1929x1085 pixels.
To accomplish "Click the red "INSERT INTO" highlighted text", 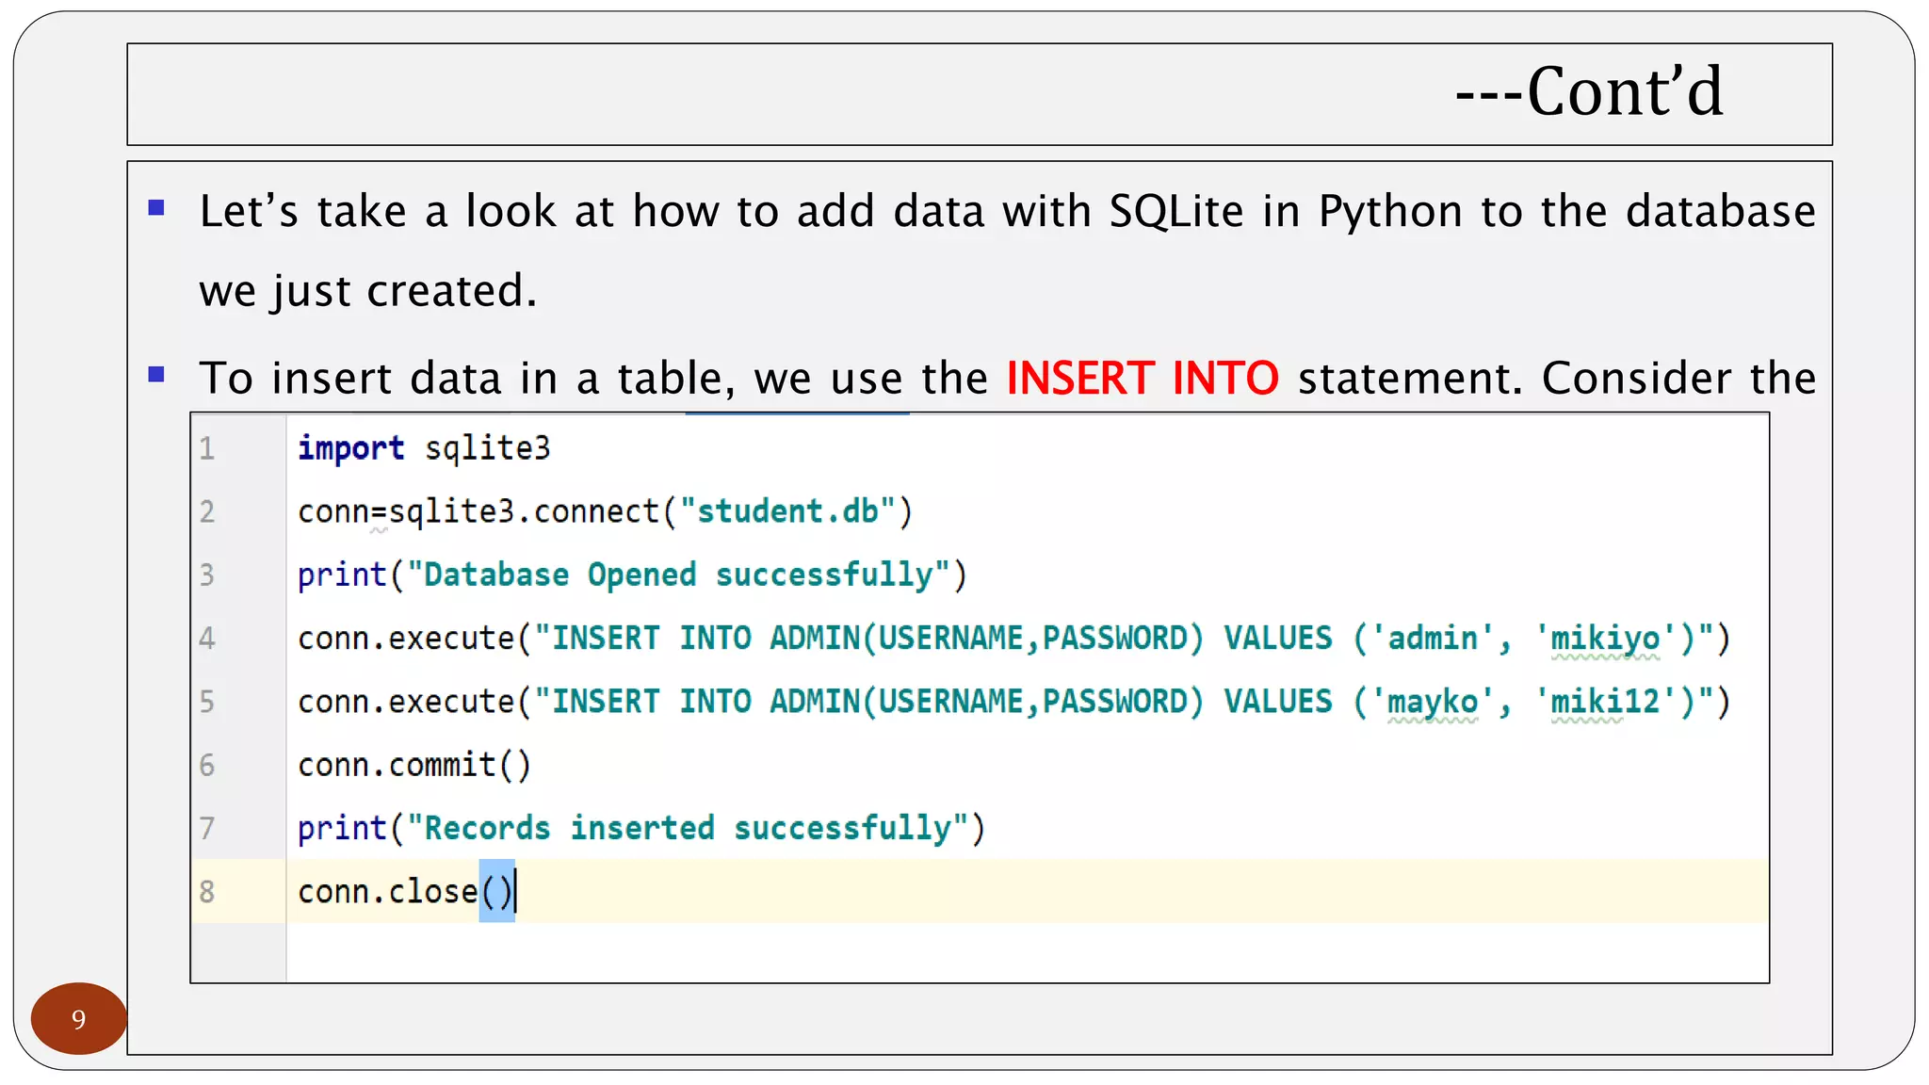I will point(1143,379).
